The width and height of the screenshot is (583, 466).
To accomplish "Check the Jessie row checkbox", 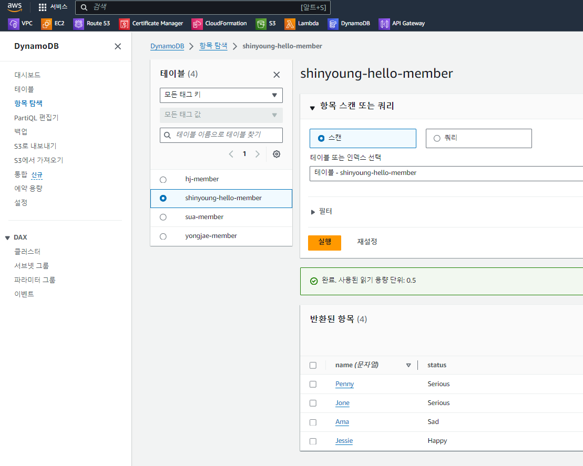I will pyautogui.click(x=313, y=441).
